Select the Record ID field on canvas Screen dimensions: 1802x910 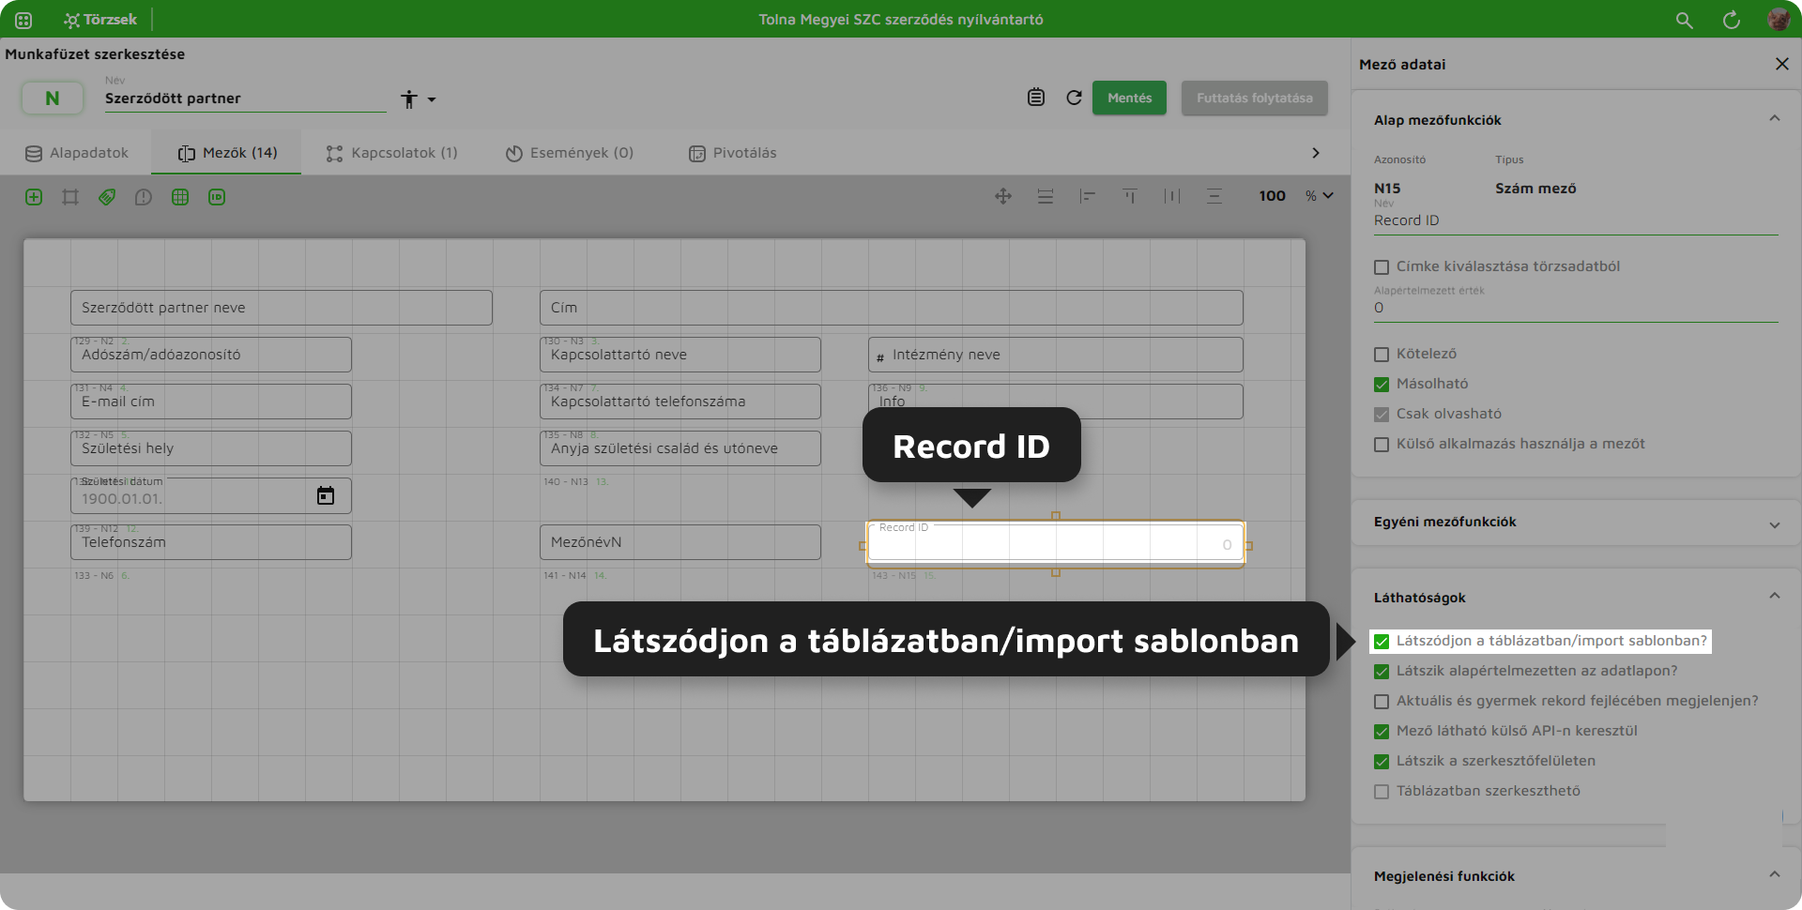pyautogui.click(x=1056, y=542)
